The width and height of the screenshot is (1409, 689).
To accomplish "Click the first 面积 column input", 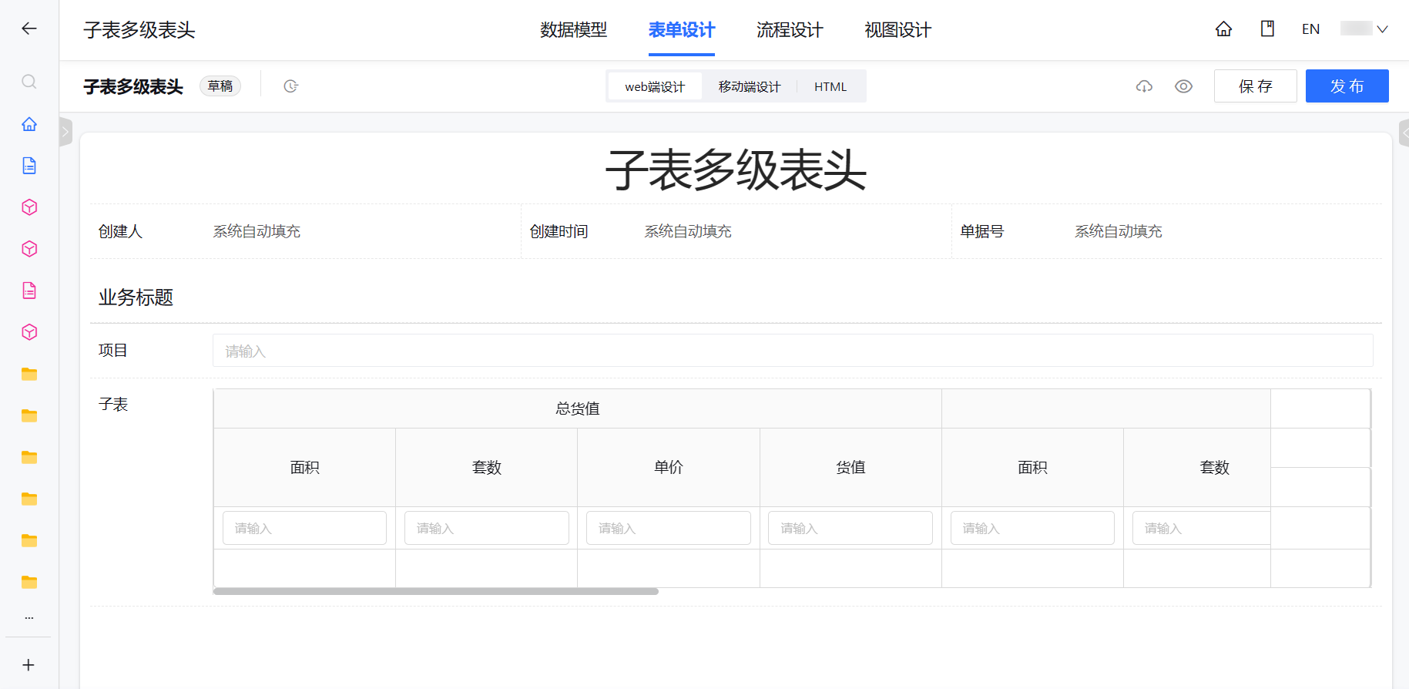I will click(x=304, y=528).
